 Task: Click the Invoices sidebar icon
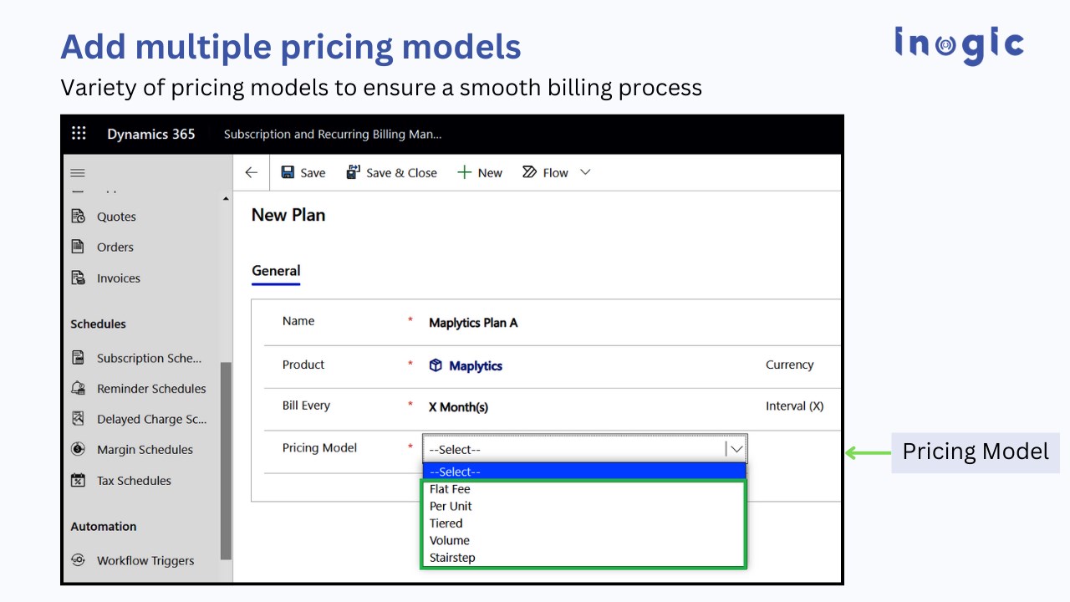coord(78,278)
